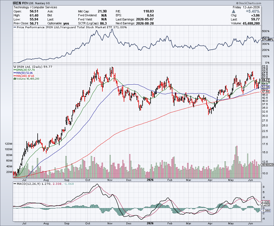The image size is (274, 226).
Task: Click the Optionable yes value
Action: (x=66, y=24)
